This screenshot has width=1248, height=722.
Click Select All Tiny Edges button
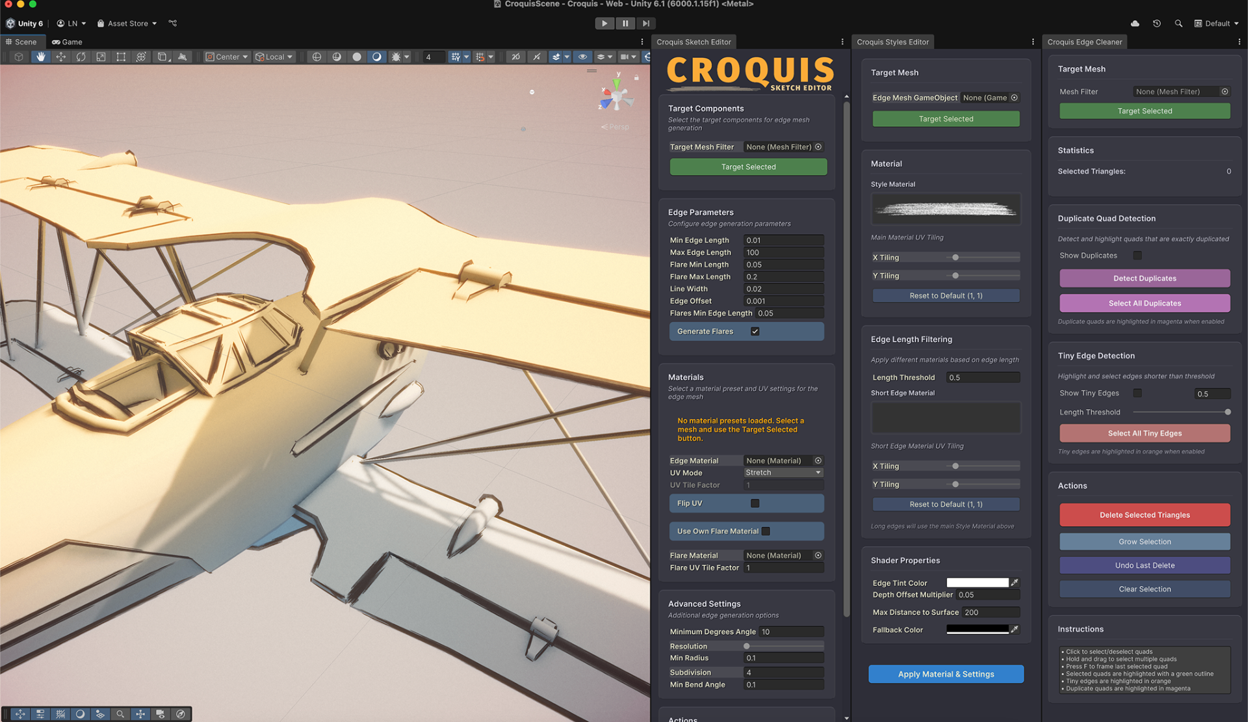[x=1145, y=433]
